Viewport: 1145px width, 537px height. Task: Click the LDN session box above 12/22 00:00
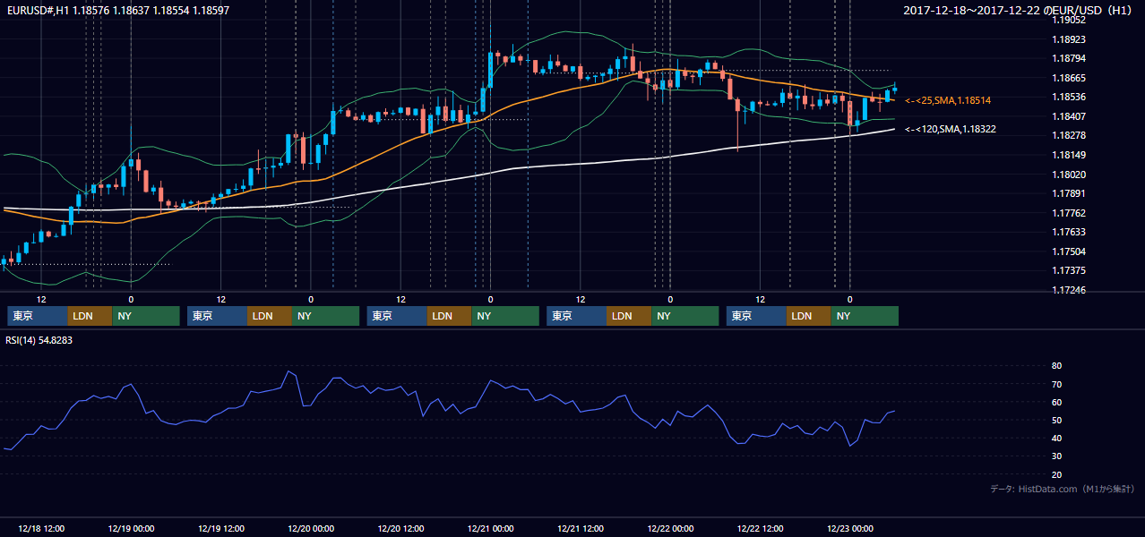click(629, 316)
